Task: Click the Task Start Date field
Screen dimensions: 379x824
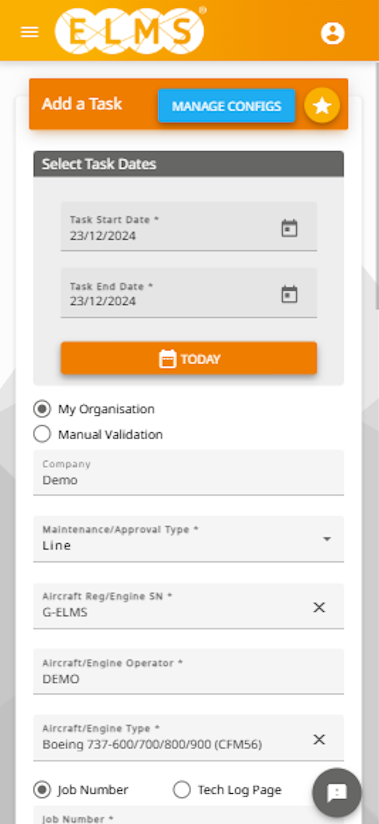Action: tap(189, 226)
